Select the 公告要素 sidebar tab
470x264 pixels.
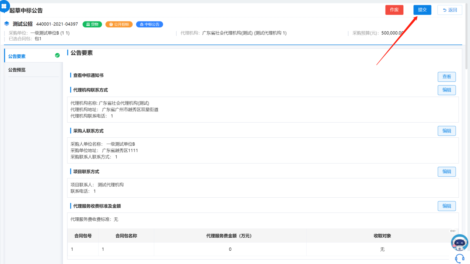pos(17,56)
